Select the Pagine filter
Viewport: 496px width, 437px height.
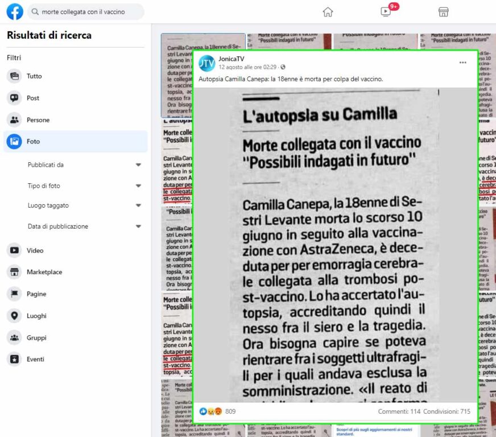(x=75, y=294)
